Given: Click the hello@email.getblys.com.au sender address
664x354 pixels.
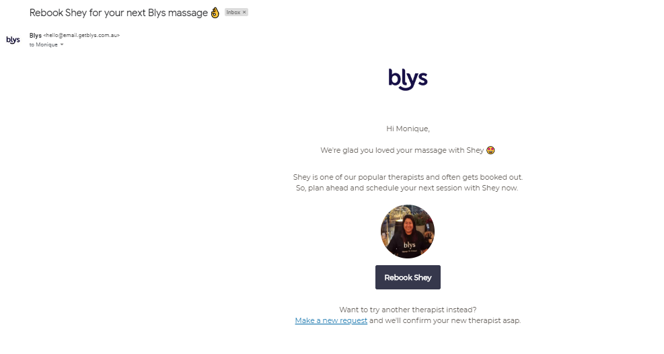Looking at the screenshot, I should click(81, 36).
